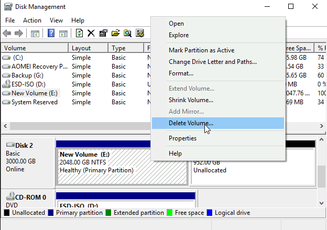Viewport: 327px width, 230px height.
Task: Click the Disk 2 label panel
Action: pos(28,162)
